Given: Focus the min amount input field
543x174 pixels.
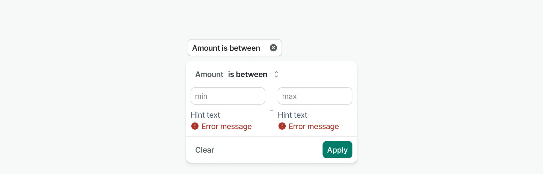Looking at the screenshot, I should 228,96.
